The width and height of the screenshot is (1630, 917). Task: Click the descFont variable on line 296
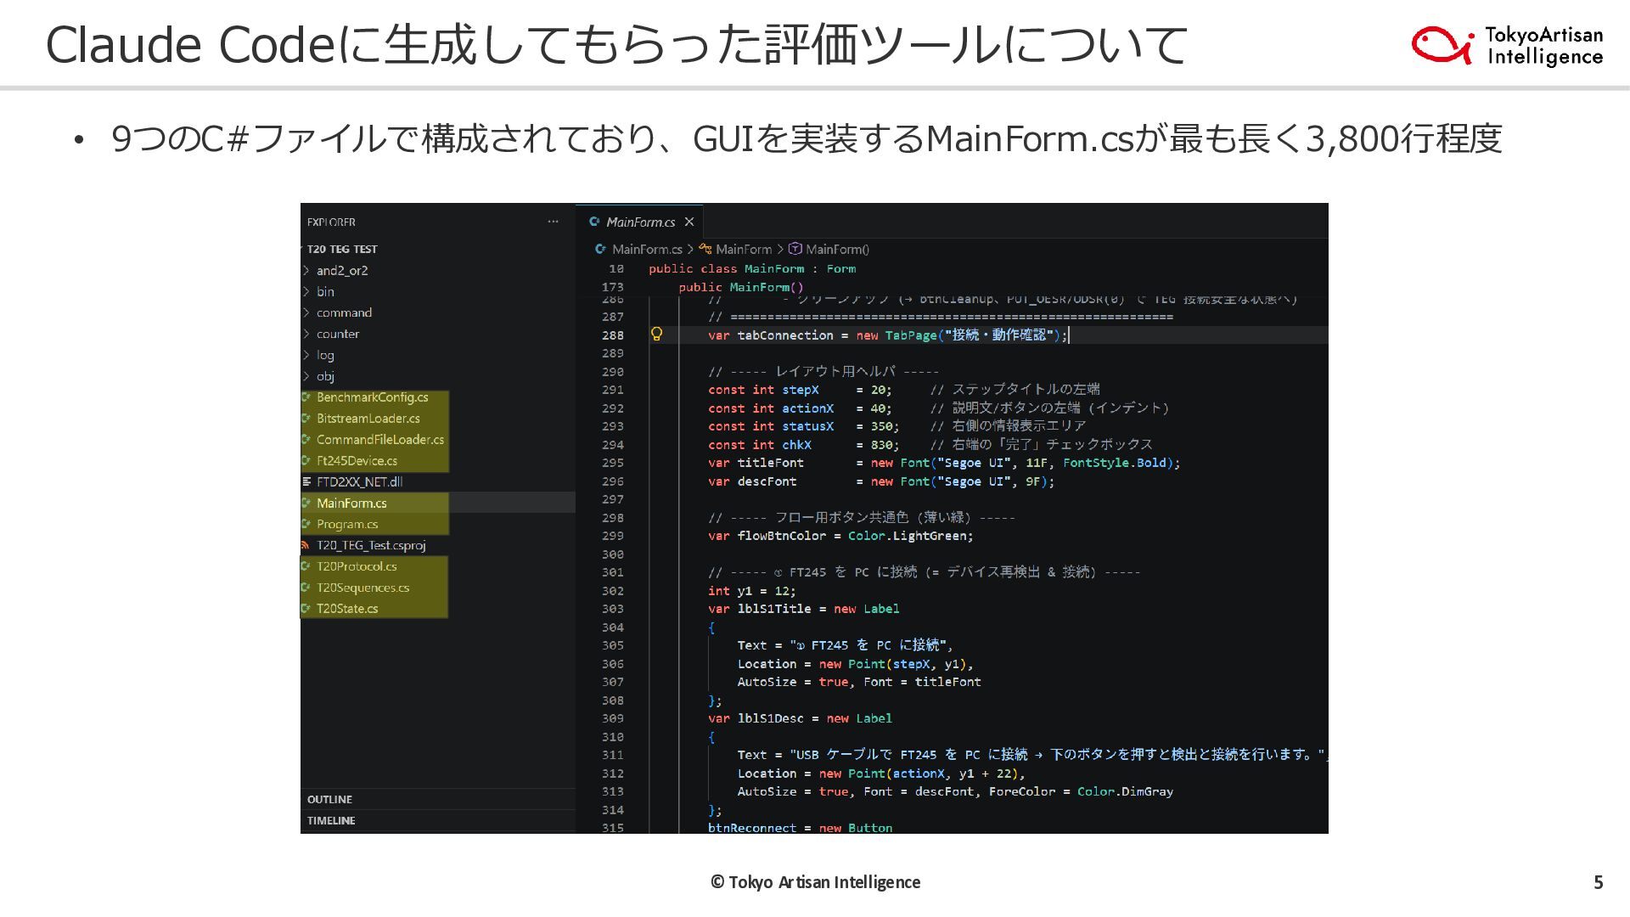[x=767, y=481]
